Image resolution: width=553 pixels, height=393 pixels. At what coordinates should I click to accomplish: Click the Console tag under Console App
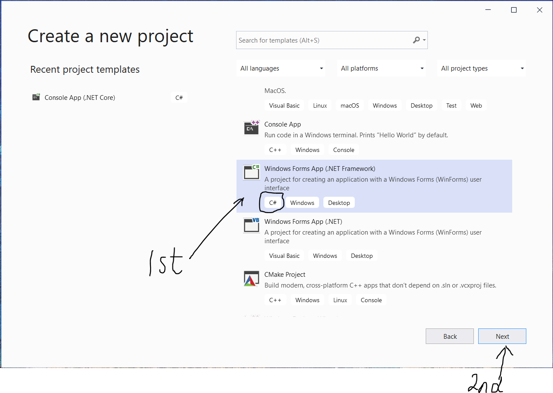(x=344, y=150)
